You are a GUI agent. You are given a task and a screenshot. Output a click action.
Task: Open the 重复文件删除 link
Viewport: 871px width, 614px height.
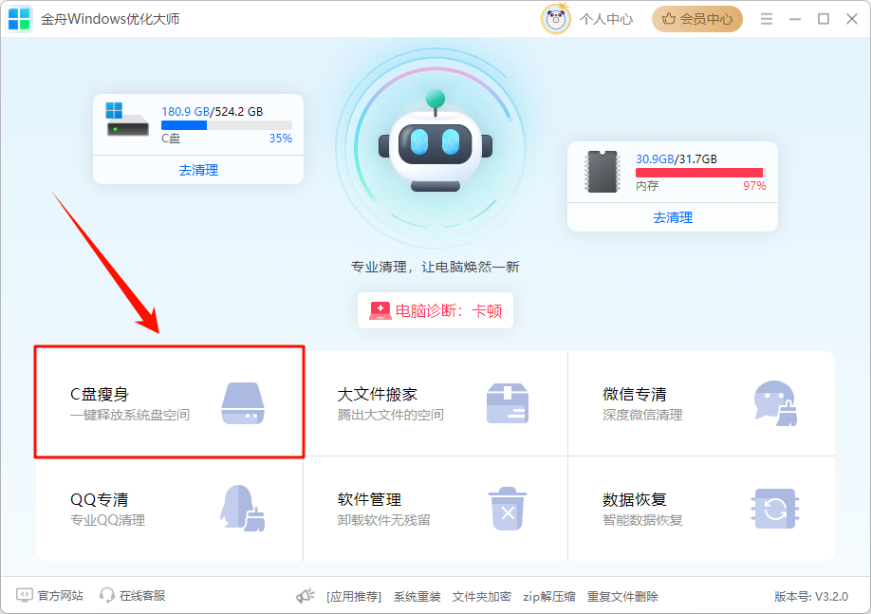click(622, 597)
